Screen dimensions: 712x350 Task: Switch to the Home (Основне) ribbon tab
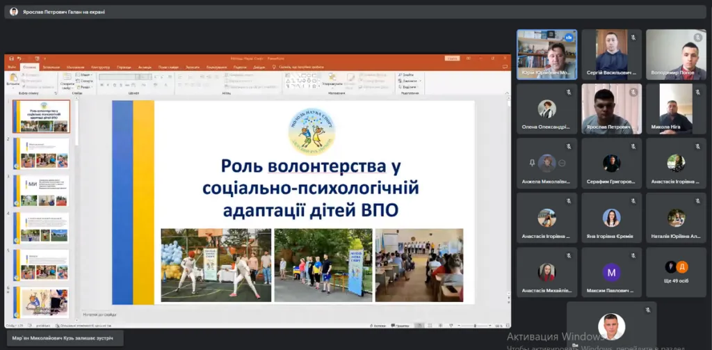[30, 67]
